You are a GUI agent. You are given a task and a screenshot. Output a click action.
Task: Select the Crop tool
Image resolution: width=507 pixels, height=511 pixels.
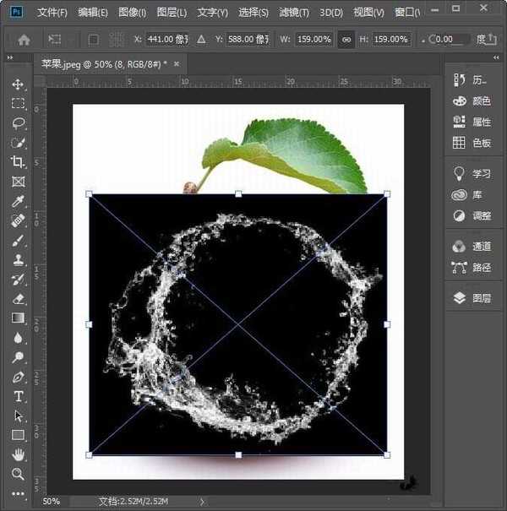(x=18, y=162)
